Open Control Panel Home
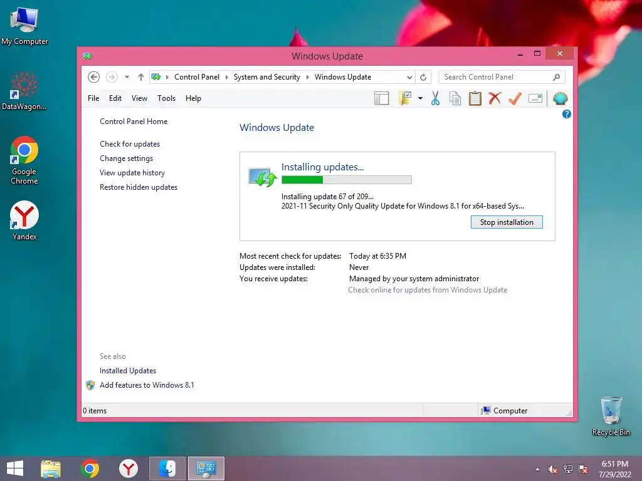642x481 pixels. [x=134, y=122]
